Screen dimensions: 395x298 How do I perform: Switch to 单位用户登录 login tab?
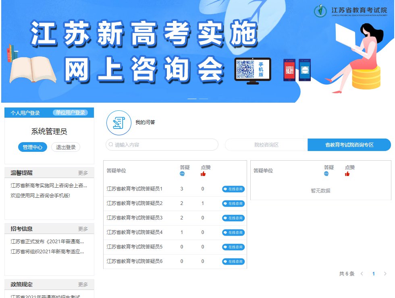71,113
